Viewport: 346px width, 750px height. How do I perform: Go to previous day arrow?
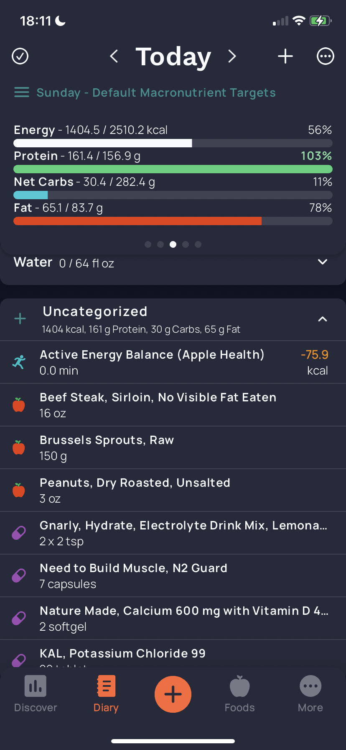point(114,56)
